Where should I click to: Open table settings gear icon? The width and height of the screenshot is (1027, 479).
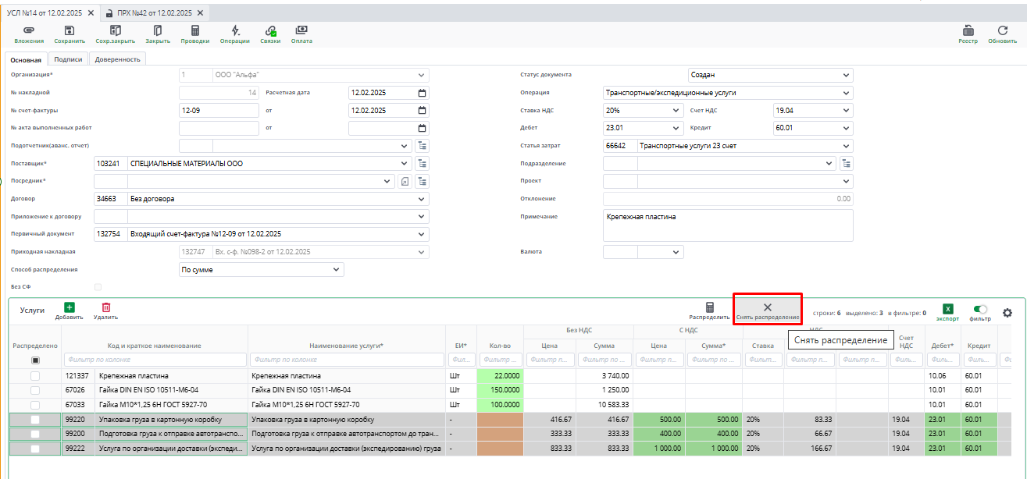1007,313
